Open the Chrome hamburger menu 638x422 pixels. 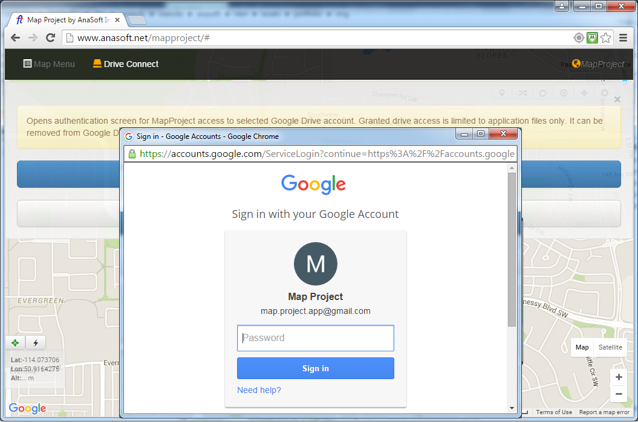coord(623,38)
